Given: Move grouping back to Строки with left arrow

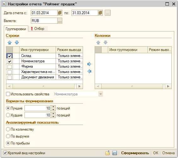Looking at the screenshot, I should click(89, 71).
